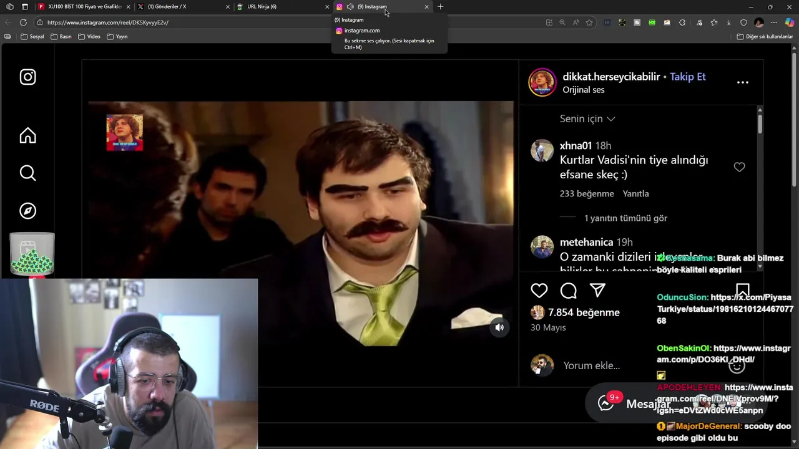The image size is (799, 449).
Task: Reload the page in browser
Action: click(23, 22)
